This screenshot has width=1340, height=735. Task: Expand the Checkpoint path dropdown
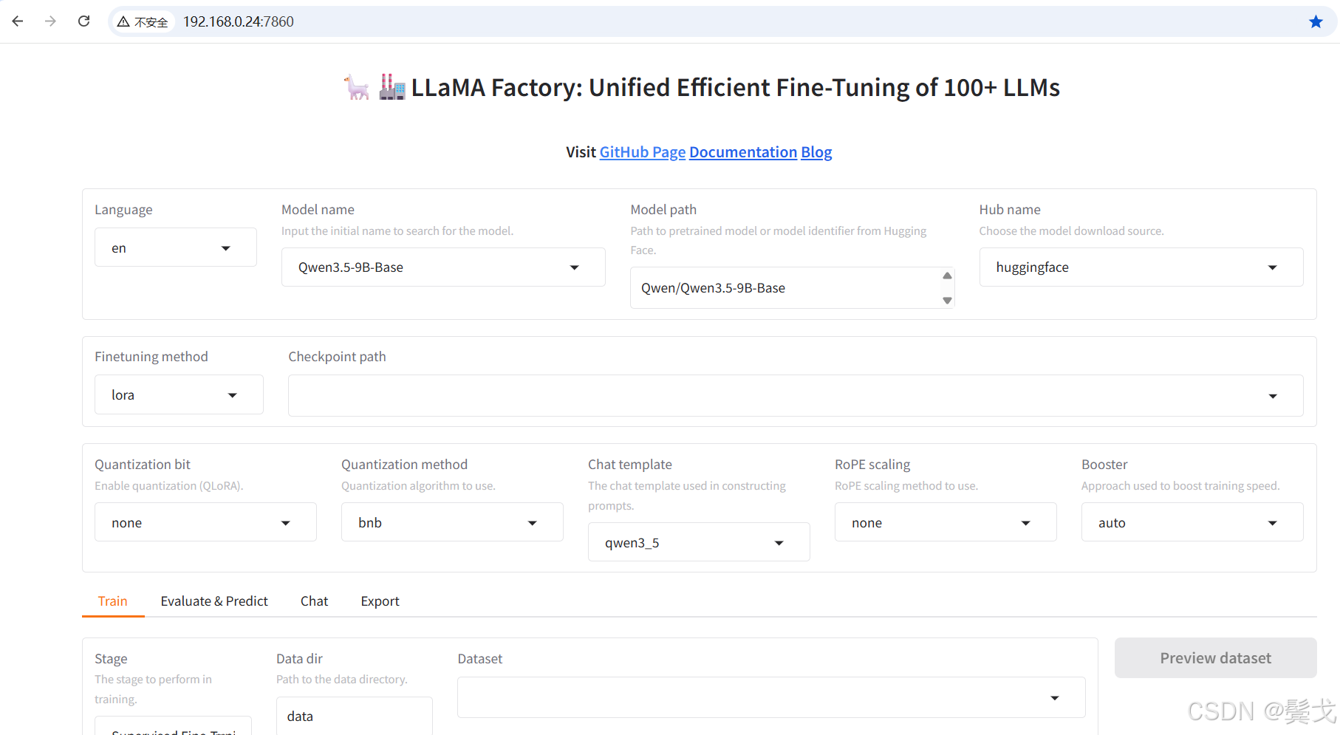tap(796, 396)
